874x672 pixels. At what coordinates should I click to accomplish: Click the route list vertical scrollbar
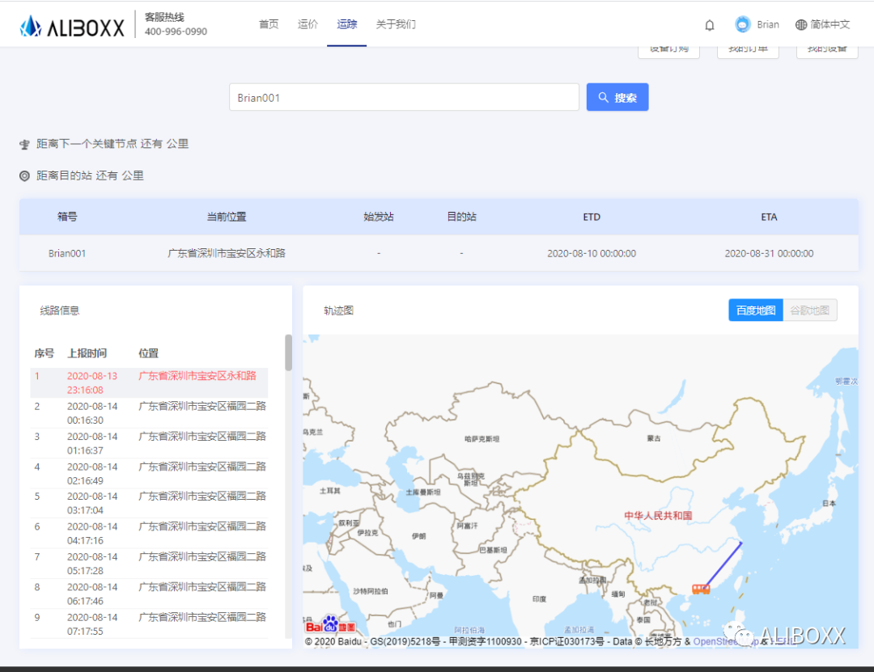pos(288,353)
